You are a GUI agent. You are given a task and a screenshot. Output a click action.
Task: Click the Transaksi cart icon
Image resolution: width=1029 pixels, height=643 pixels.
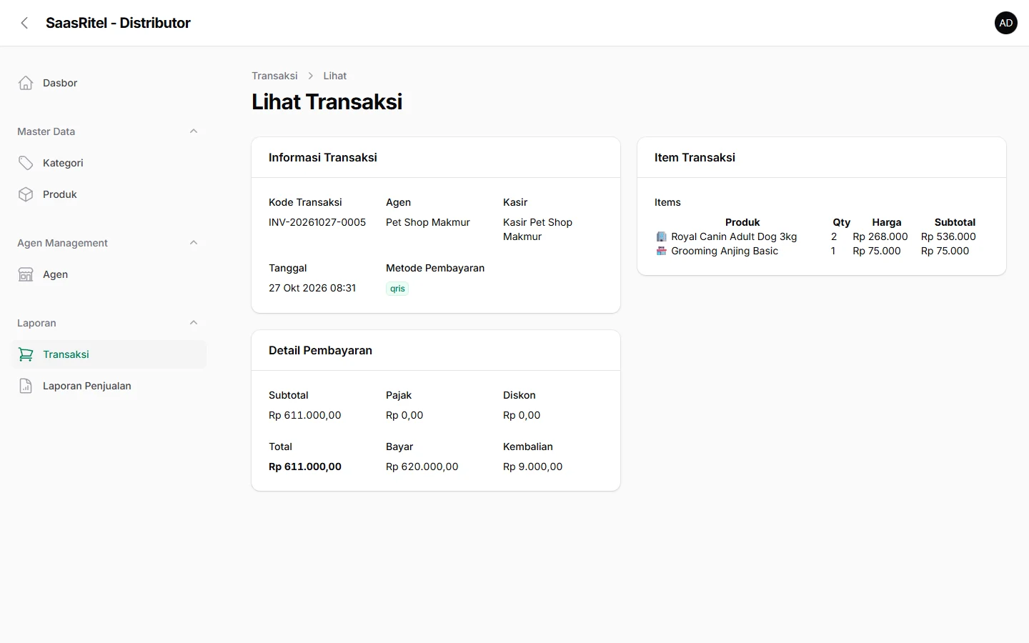click(x=26, y=354)
